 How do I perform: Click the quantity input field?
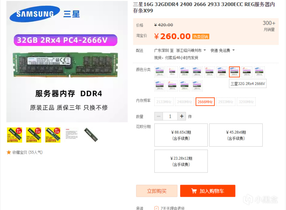coord(170,116)
